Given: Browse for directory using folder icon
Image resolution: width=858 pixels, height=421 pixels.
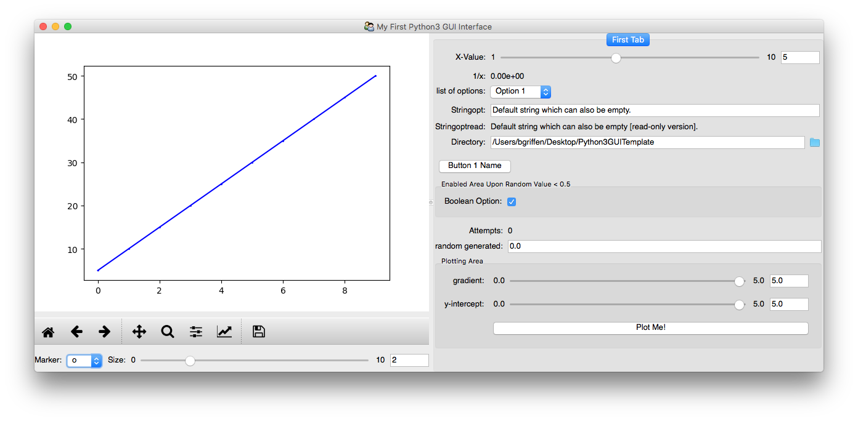Looking at the screenshot, I should pyautogui.click(x=815, y=142).
